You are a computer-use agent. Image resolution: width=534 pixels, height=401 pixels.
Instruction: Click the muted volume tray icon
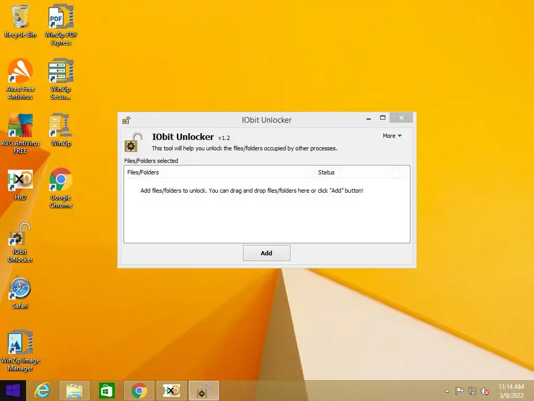coord(484,391)
